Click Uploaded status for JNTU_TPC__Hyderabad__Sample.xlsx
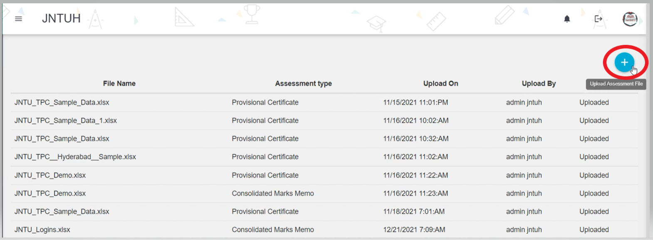Screen dimensions: 653x240 [594, 157]
